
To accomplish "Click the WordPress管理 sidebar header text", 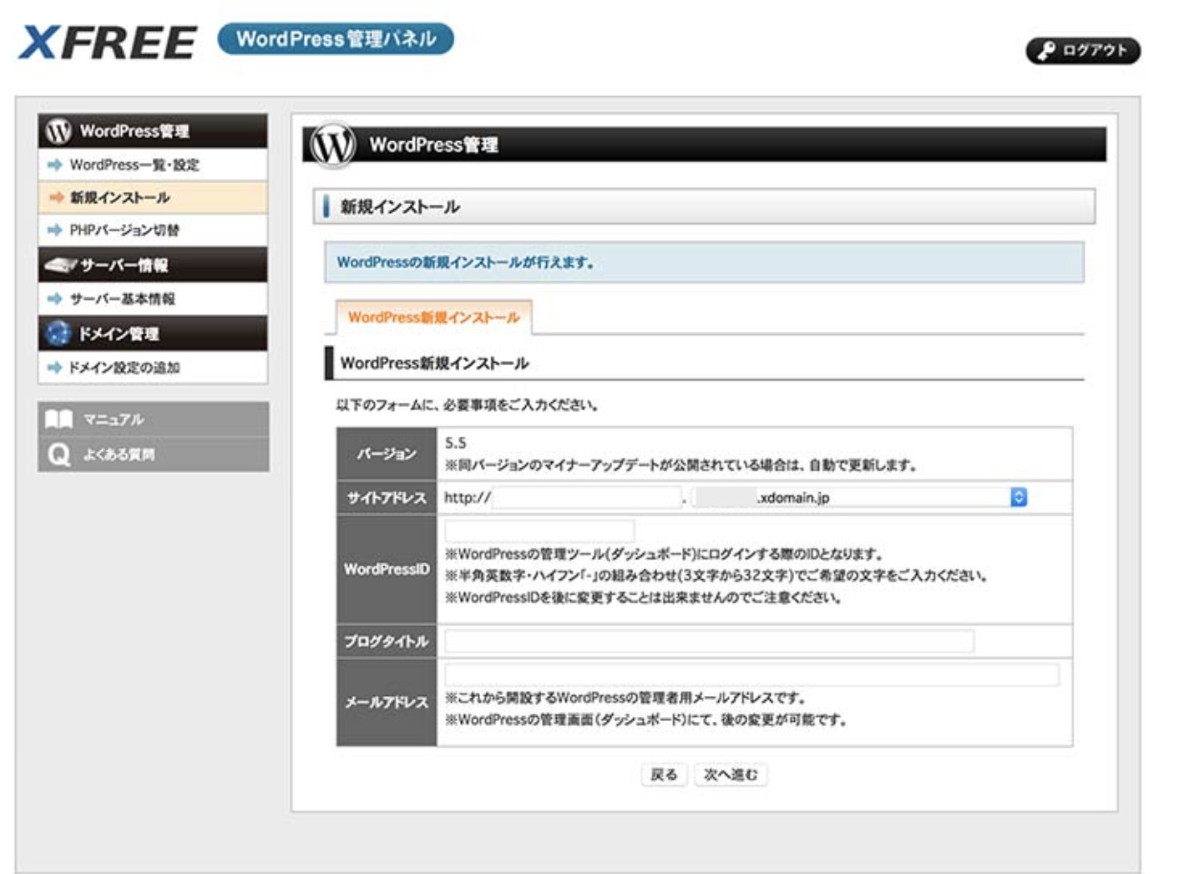I will [x=134, y=131].
